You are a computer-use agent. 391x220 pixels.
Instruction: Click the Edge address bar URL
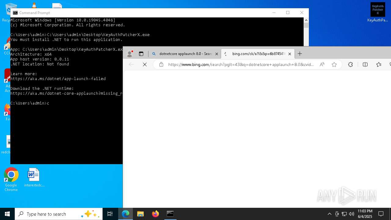[241, 64]
